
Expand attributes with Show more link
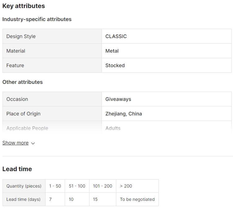pyautogui.click(x=15, y=143)
